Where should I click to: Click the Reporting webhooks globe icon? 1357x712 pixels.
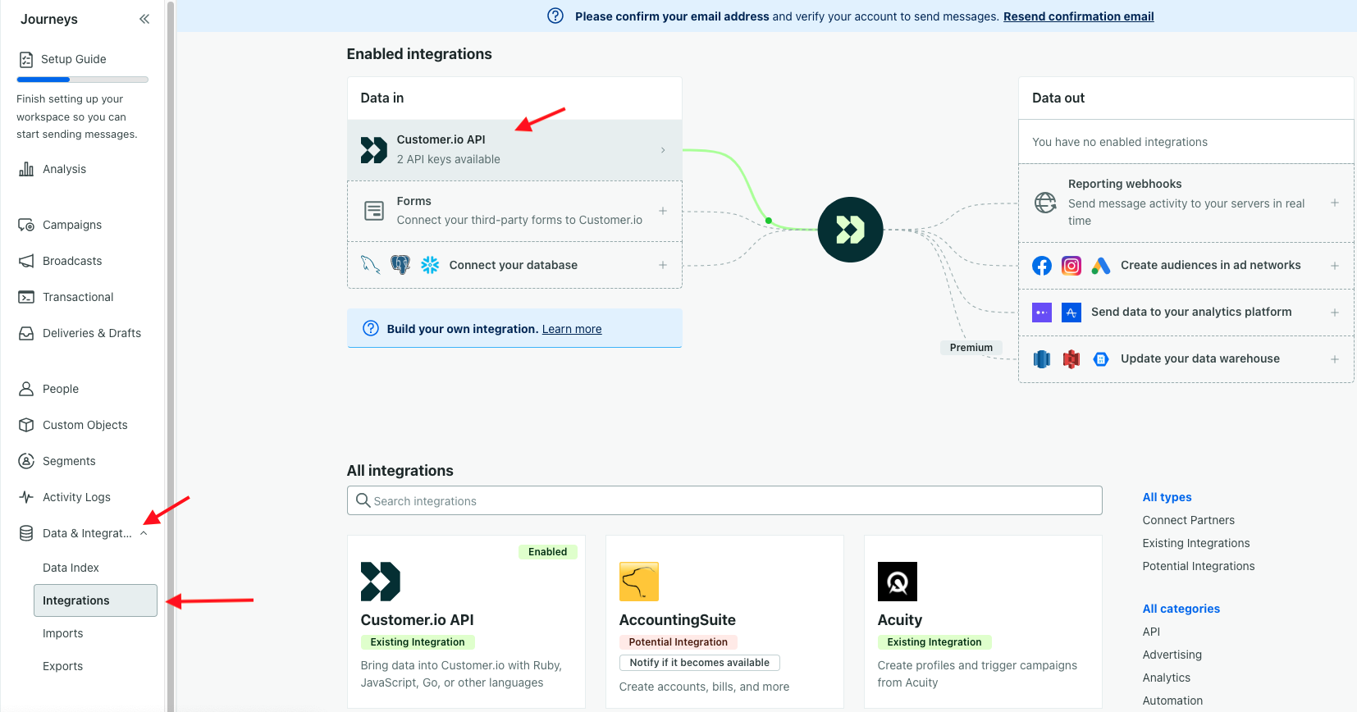tap(1045, 203)
